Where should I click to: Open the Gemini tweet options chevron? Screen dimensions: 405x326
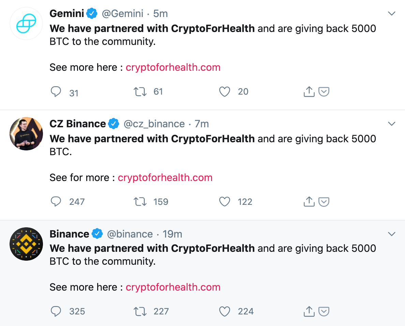[x=392, y=14]
